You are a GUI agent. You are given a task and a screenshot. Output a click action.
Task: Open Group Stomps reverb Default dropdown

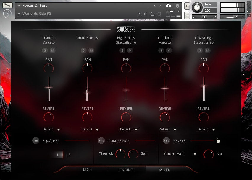tap(90, 129)
